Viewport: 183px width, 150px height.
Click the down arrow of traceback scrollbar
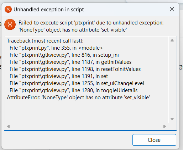172,119
